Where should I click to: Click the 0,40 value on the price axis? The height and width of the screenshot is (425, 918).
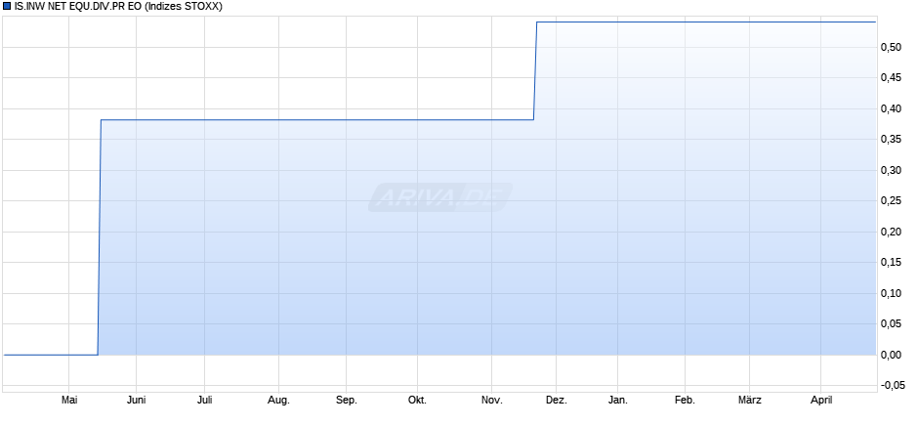tap(894, 108)
